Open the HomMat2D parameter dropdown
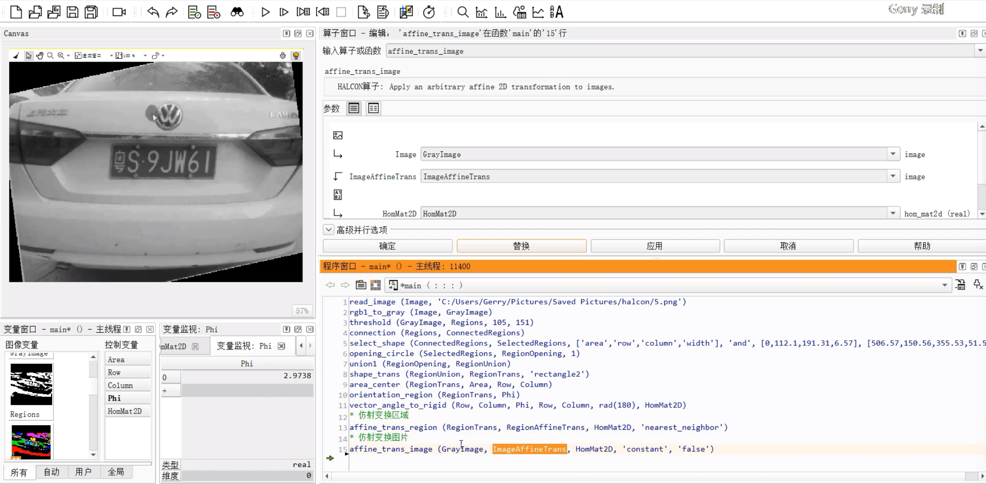 pyautogui.click(x=893, y=213)
